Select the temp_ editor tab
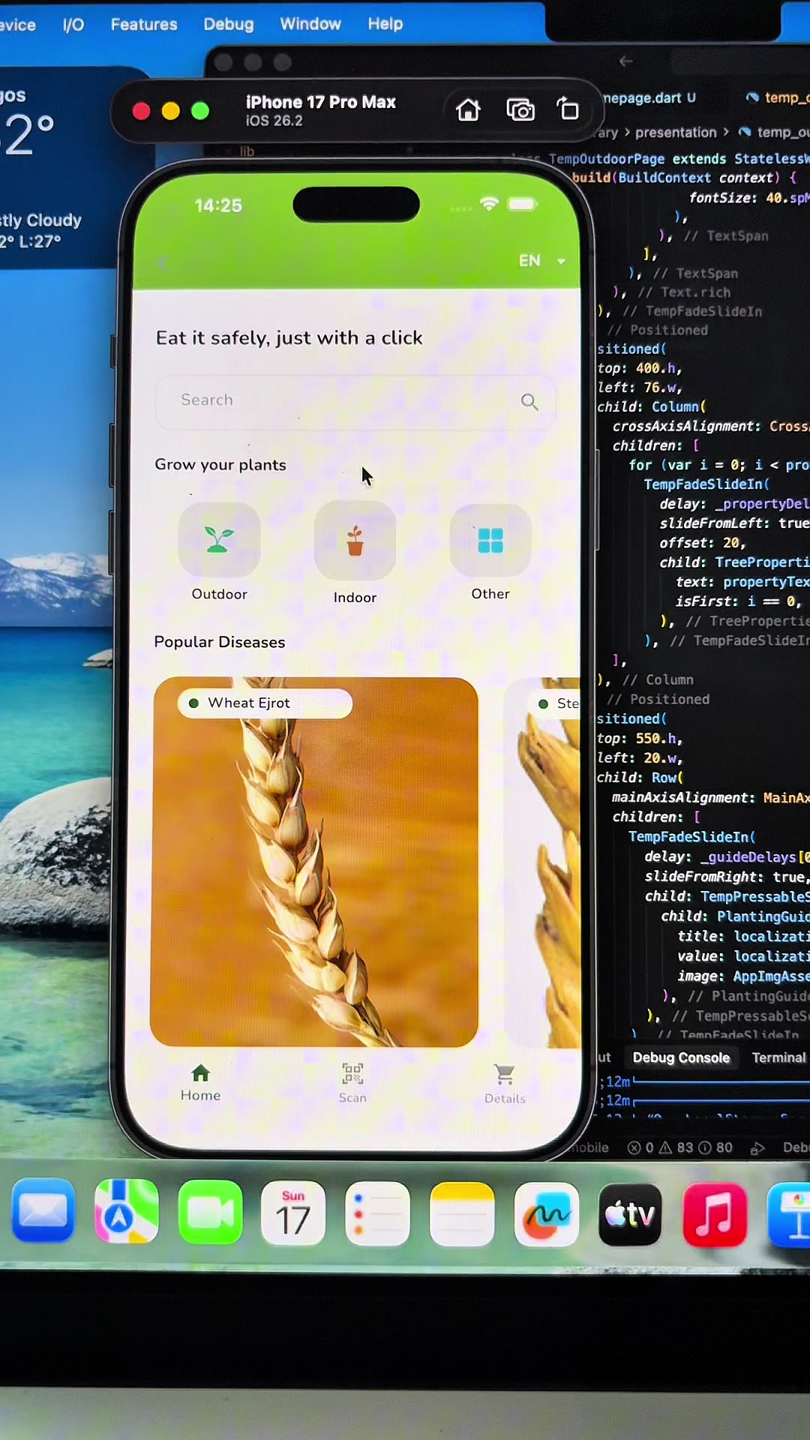810x1440 pixels. tap(778, 98)
